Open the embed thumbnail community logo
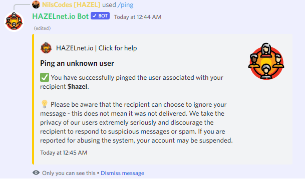 click(x=266, y=61)
